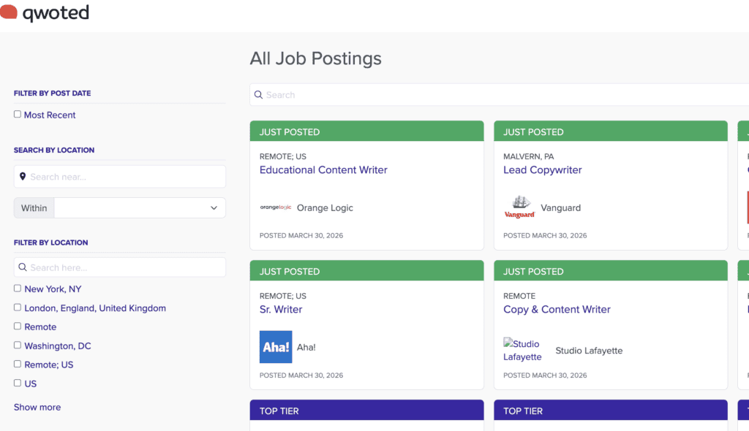
Task: Click the dropdown chevron beside Within
Action: (x=214, y=208)
